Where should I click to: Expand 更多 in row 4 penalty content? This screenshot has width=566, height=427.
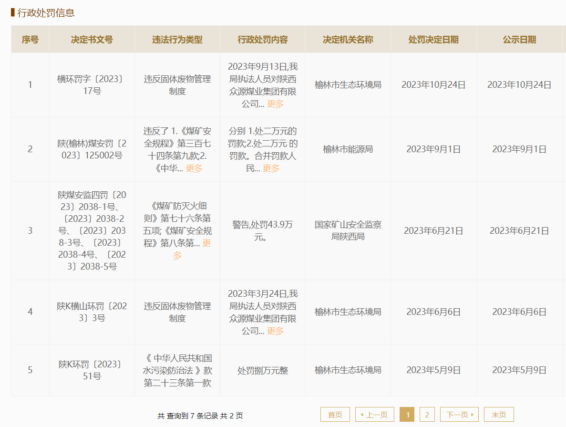click(x=275, y=331)
